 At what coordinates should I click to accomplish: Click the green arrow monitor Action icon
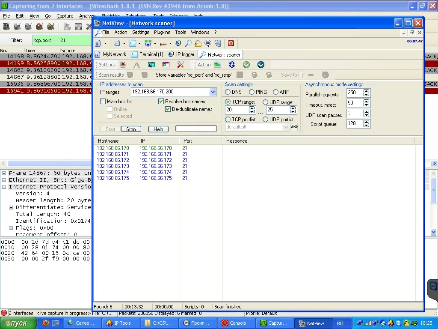click(x=217, y=65)
